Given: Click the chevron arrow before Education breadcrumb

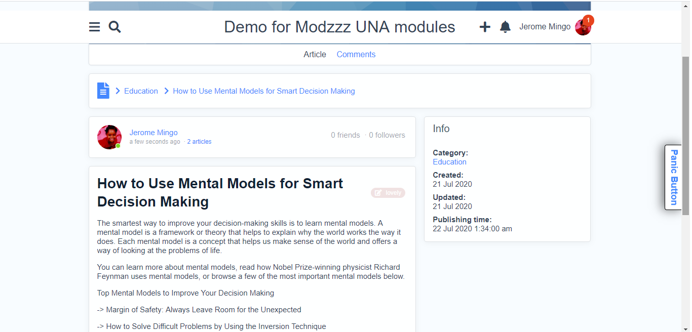Looking at the screenshot, I should coord(118,91).
